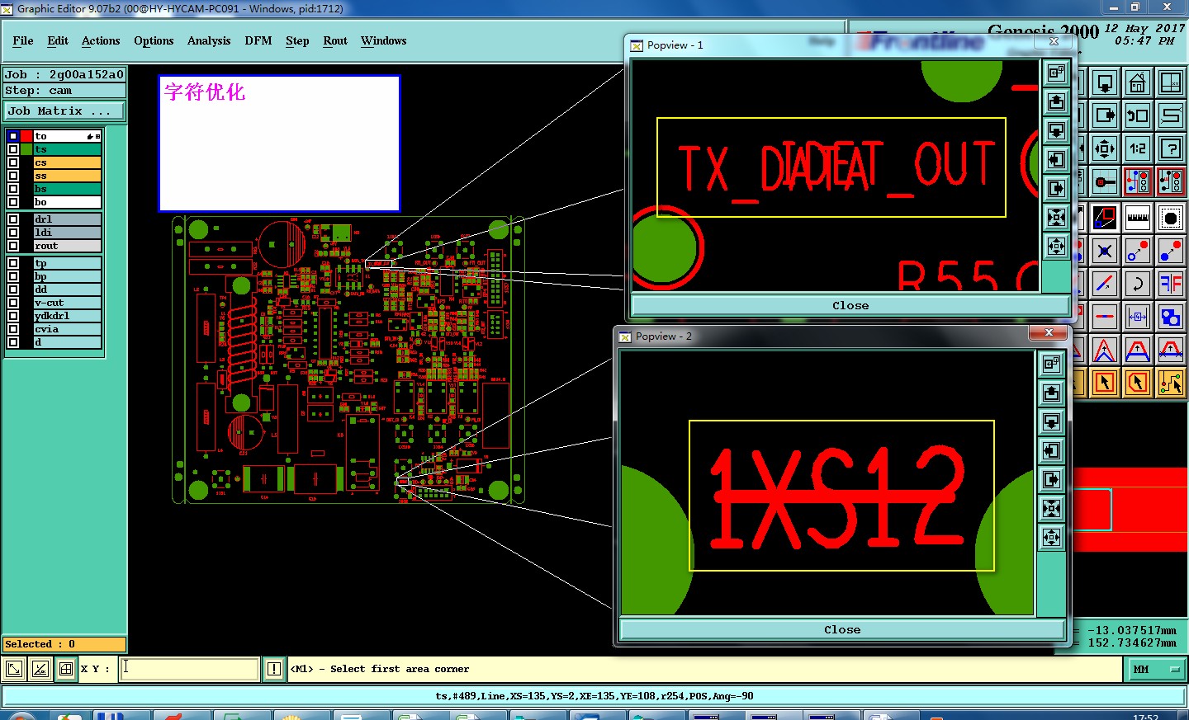Click the four-arrow pan icon in main toolbar
The image size is (1189, 720).
click(1105, 148)
